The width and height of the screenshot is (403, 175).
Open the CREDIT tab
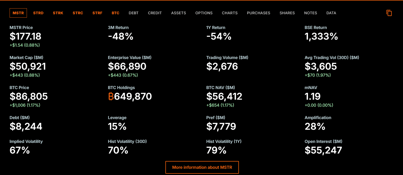[x=155, y=13]
